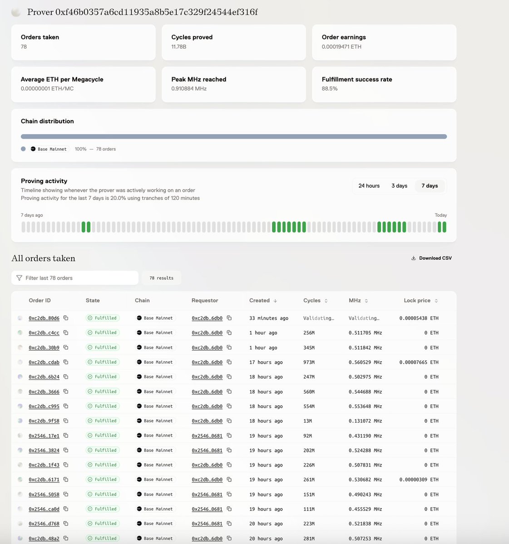Click the Peak MHz reached 0.910884 MHz value

tap(189, 89)
